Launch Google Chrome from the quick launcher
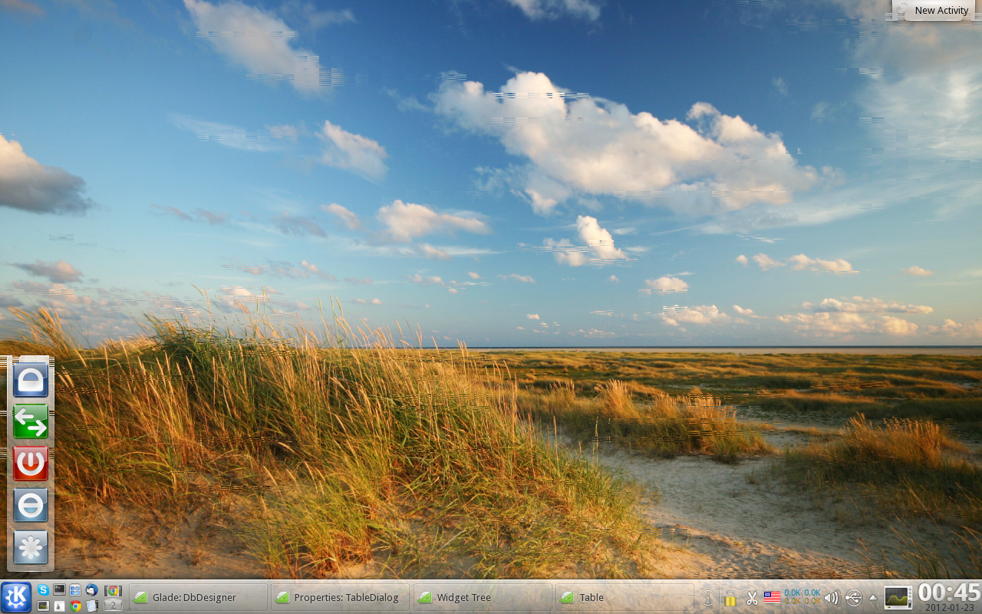The width and height of the screenshot is (982, 614). coord(75,606)
